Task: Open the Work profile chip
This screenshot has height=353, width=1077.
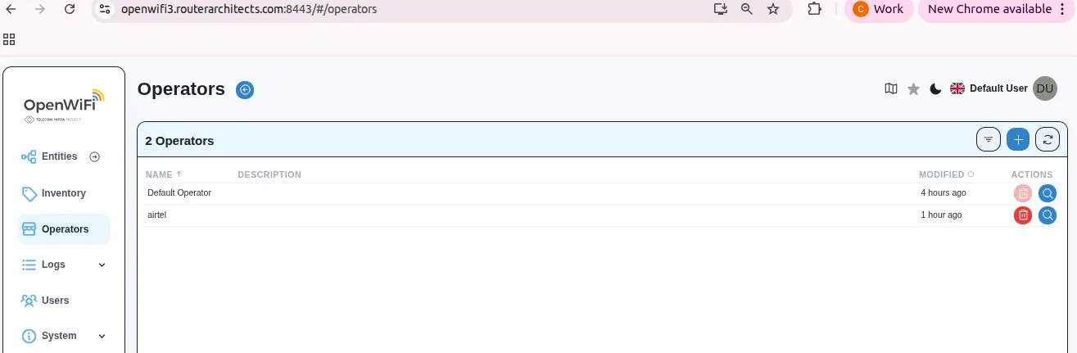Action: coord(879,9)
